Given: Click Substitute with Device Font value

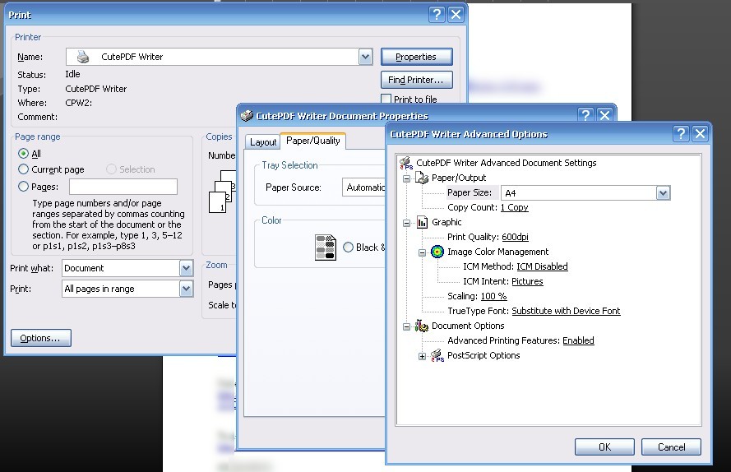Looking at the screenshot, I should point(566,311).
